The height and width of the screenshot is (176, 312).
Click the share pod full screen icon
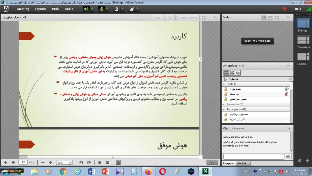[204, 17]
